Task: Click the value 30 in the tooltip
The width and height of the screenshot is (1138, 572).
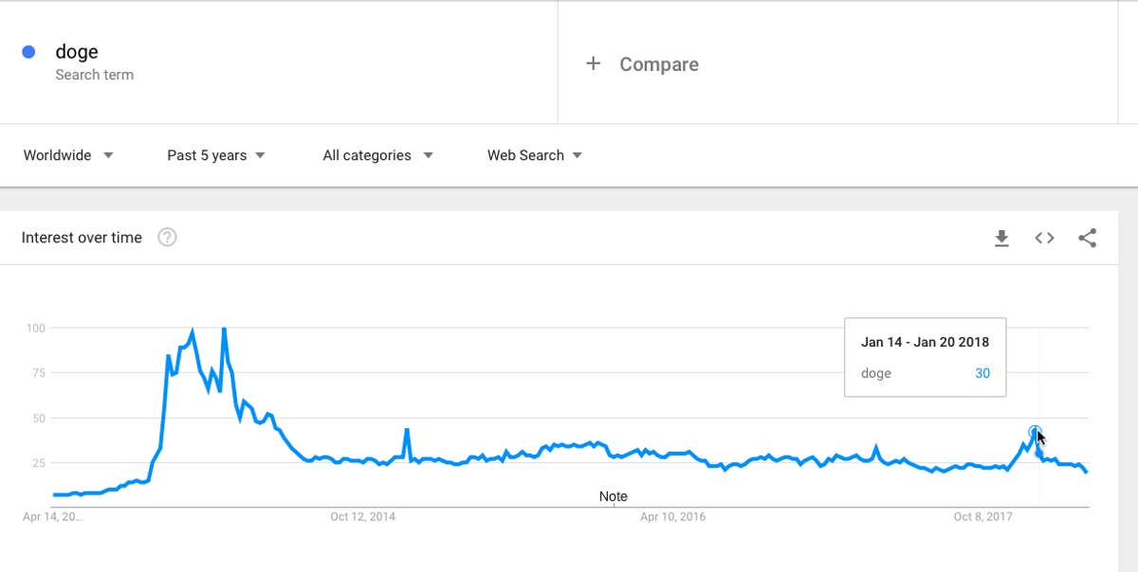Action: pos(982,373)
